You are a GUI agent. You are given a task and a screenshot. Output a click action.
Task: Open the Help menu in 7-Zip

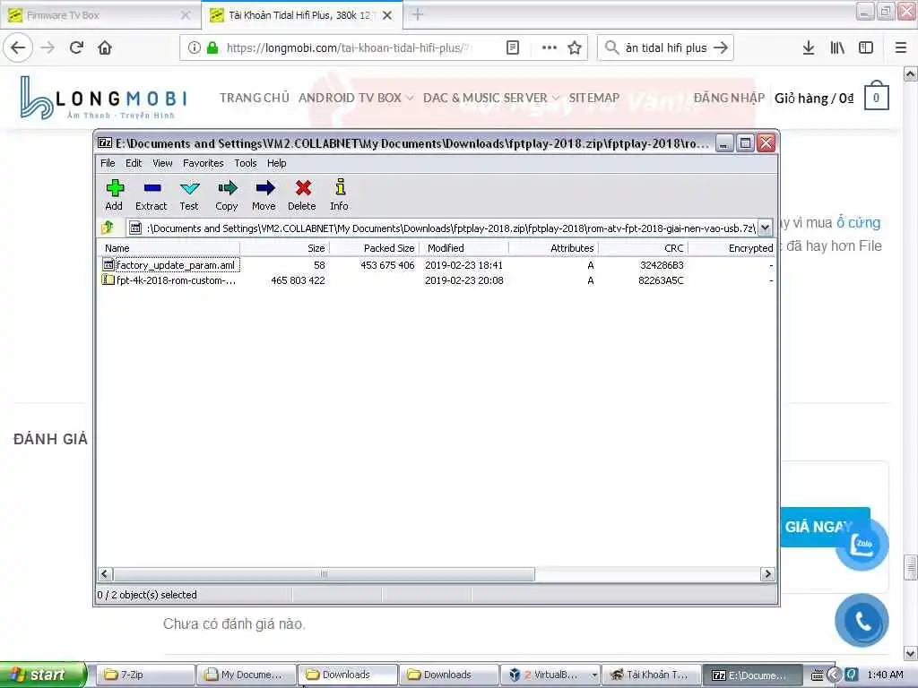click(276, 163)
